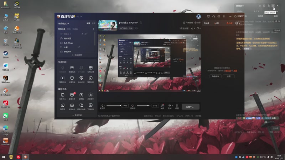Open 弹幕点歌 in interactive features

(90, 79)
